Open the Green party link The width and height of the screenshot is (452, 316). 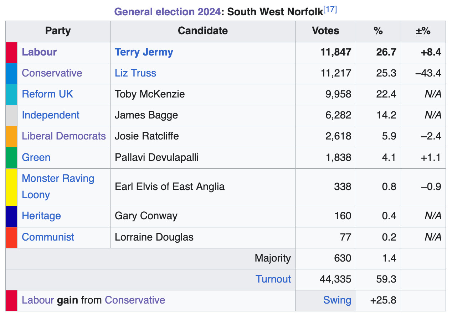36,157
